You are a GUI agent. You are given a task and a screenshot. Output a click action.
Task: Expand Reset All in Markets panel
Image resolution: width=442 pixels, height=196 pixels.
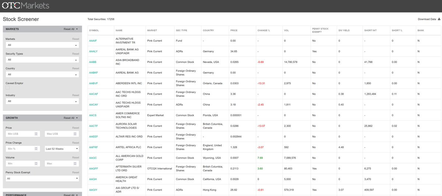71,29
